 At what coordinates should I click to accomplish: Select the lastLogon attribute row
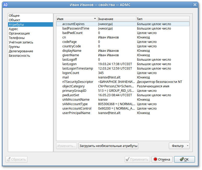[69, 64]
